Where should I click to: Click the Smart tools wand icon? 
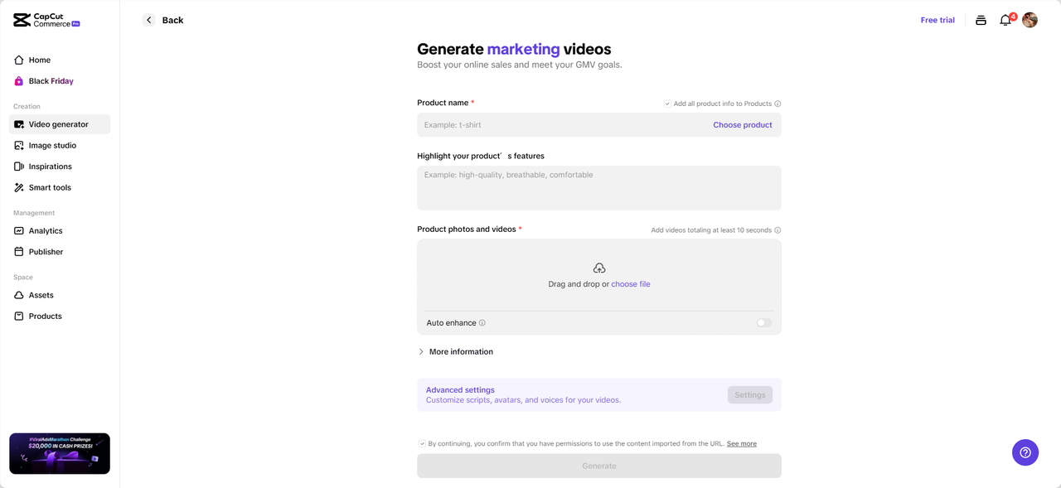point(19,187)
